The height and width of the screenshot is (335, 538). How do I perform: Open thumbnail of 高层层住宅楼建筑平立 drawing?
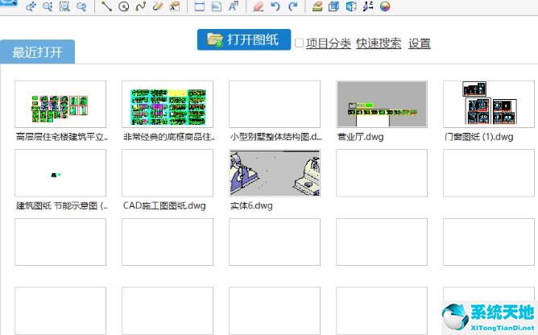click(x=60, y=104)
